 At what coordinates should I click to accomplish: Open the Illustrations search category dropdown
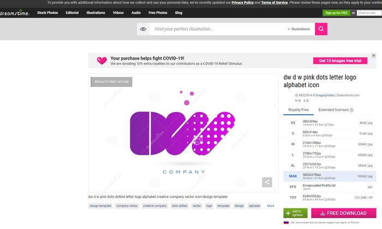pos(299,29)
